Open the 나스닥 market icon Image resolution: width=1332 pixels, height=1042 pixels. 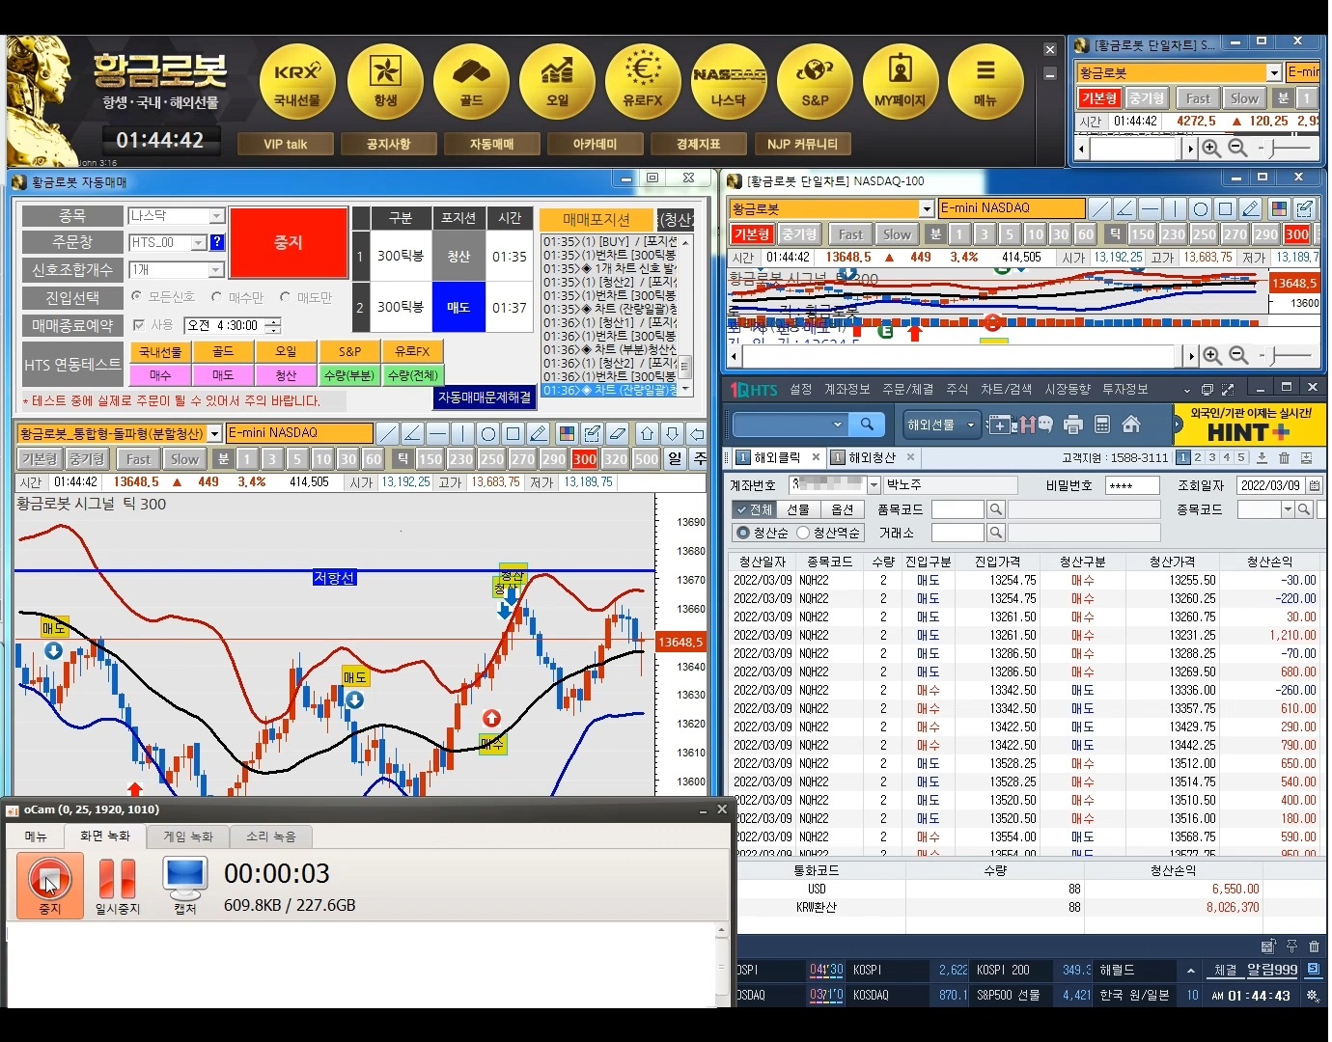point(729,82)
